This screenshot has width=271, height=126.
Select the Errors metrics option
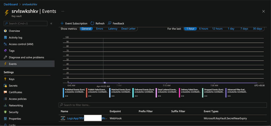[x=100, y=29]
